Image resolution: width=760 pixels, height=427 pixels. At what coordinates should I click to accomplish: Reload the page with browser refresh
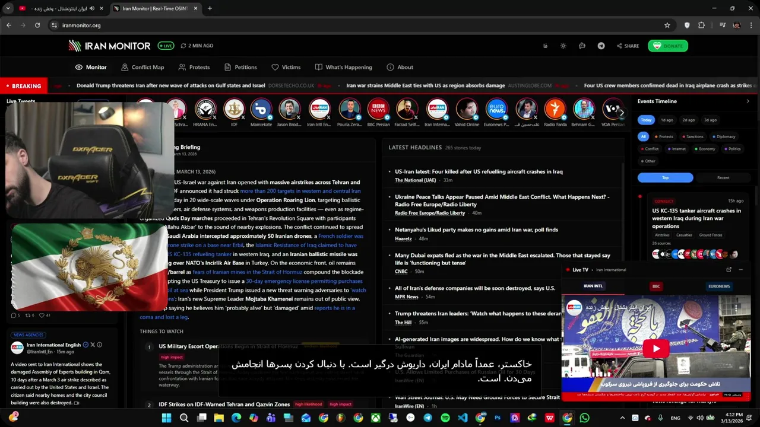[37, 26]
